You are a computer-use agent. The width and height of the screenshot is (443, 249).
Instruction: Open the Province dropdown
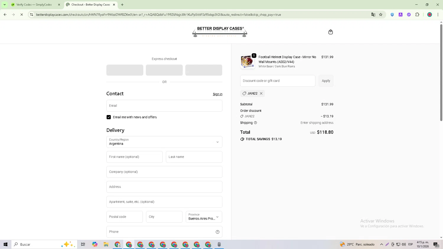204,217
